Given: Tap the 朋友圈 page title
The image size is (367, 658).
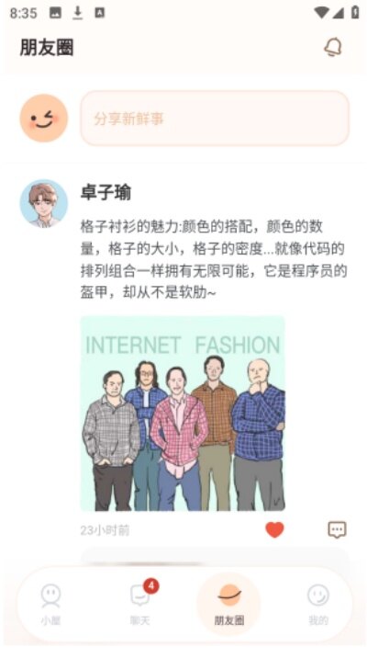Looking at the screenshot, I should pos(47,48).
